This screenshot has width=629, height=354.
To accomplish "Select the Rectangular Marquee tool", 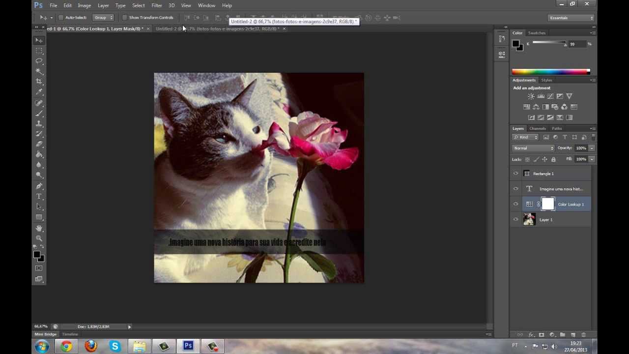I will tap(39, 51).
